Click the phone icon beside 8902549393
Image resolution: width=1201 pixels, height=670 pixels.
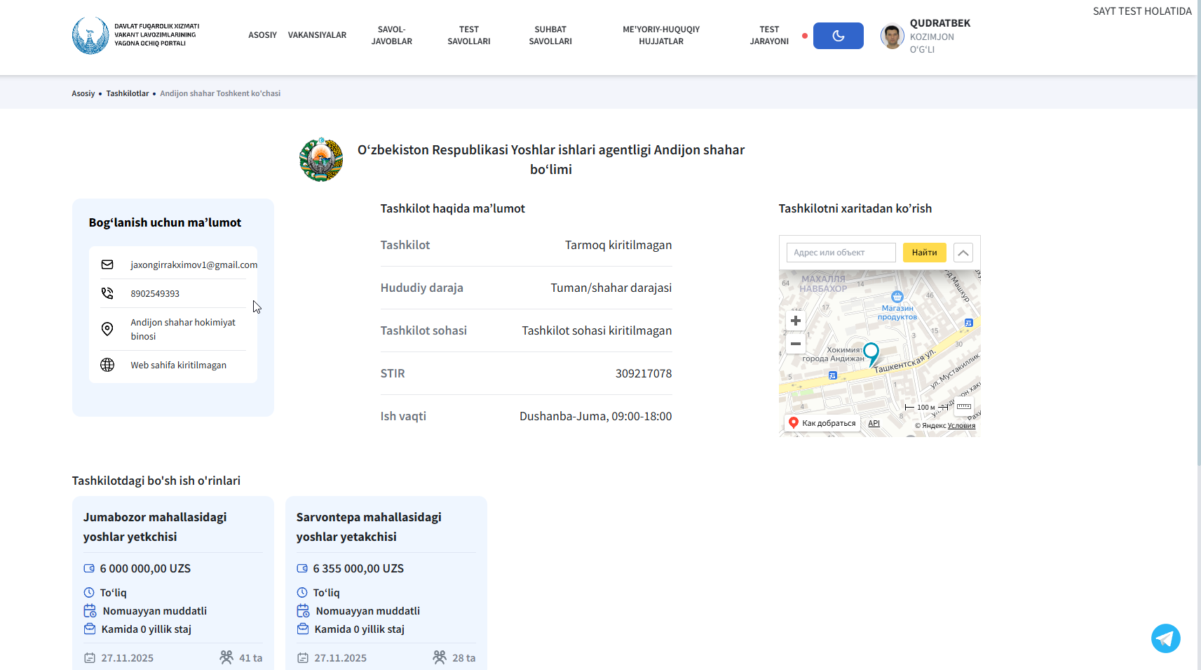[x=107, y=293]
